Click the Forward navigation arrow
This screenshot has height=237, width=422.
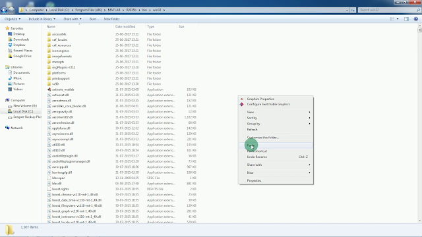11,10
